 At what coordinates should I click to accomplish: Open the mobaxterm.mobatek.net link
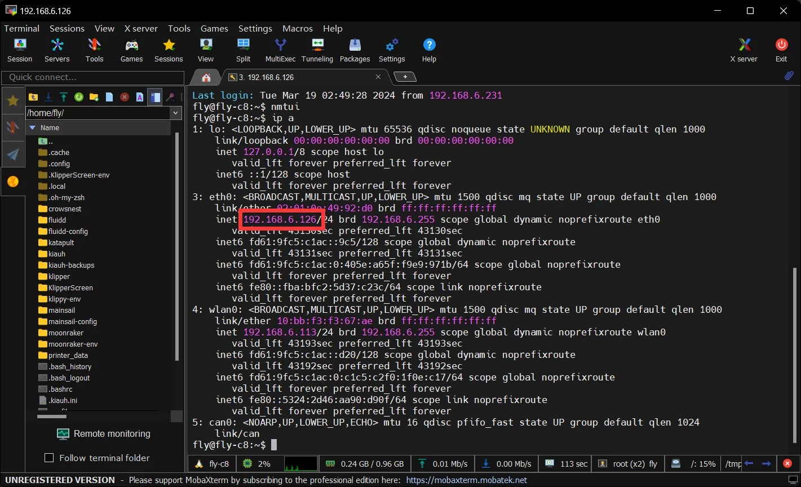click(x=466, y=480)
